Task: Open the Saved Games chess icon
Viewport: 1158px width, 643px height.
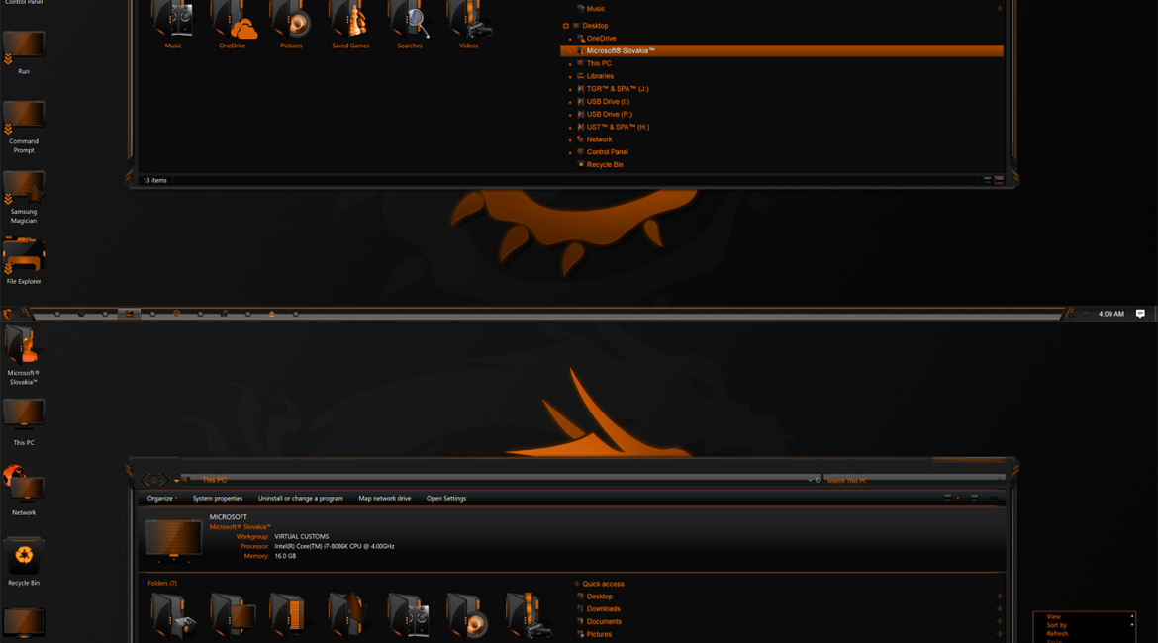Action: (x=350, y=22)
